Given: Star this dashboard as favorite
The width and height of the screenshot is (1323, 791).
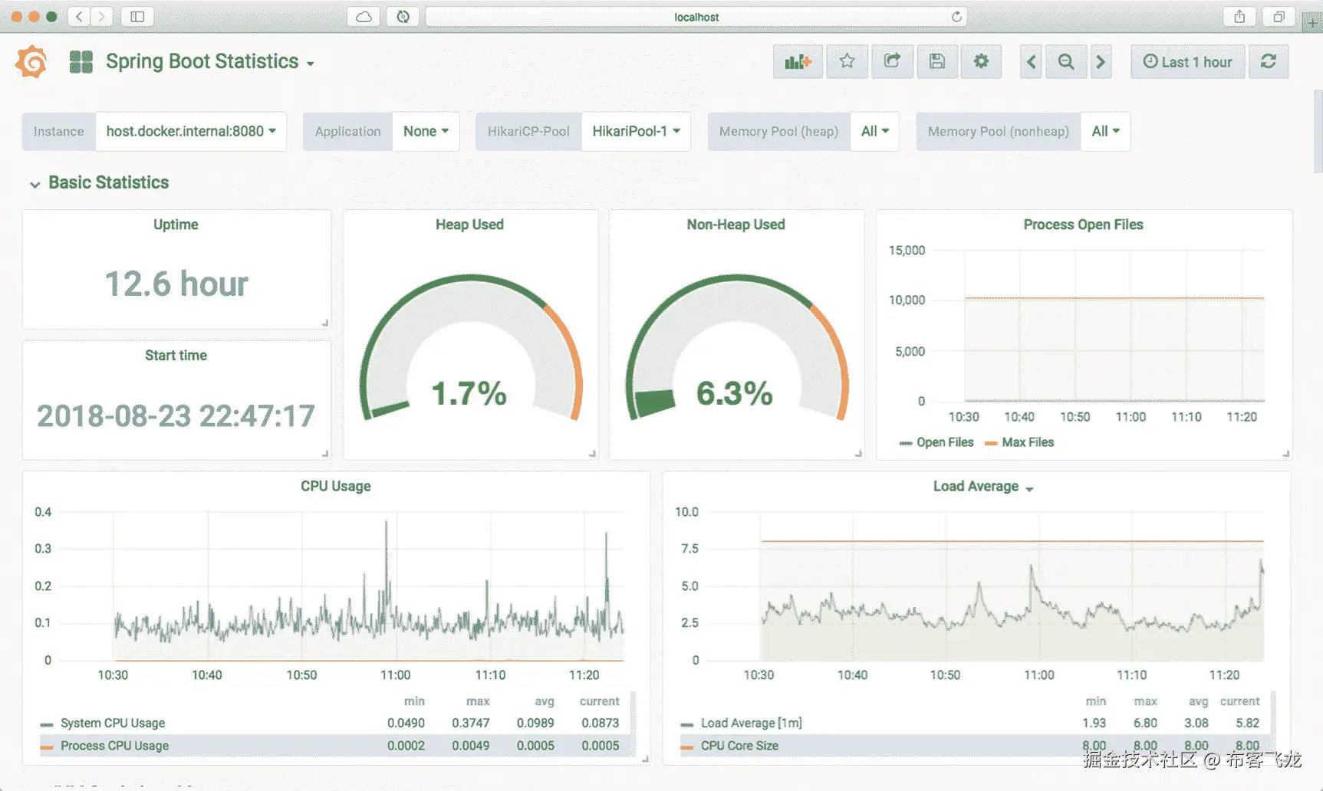Looking at the screenshot, I should click(x=847, y=61).
